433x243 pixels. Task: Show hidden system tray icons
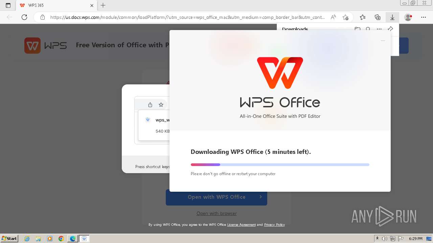378,239
